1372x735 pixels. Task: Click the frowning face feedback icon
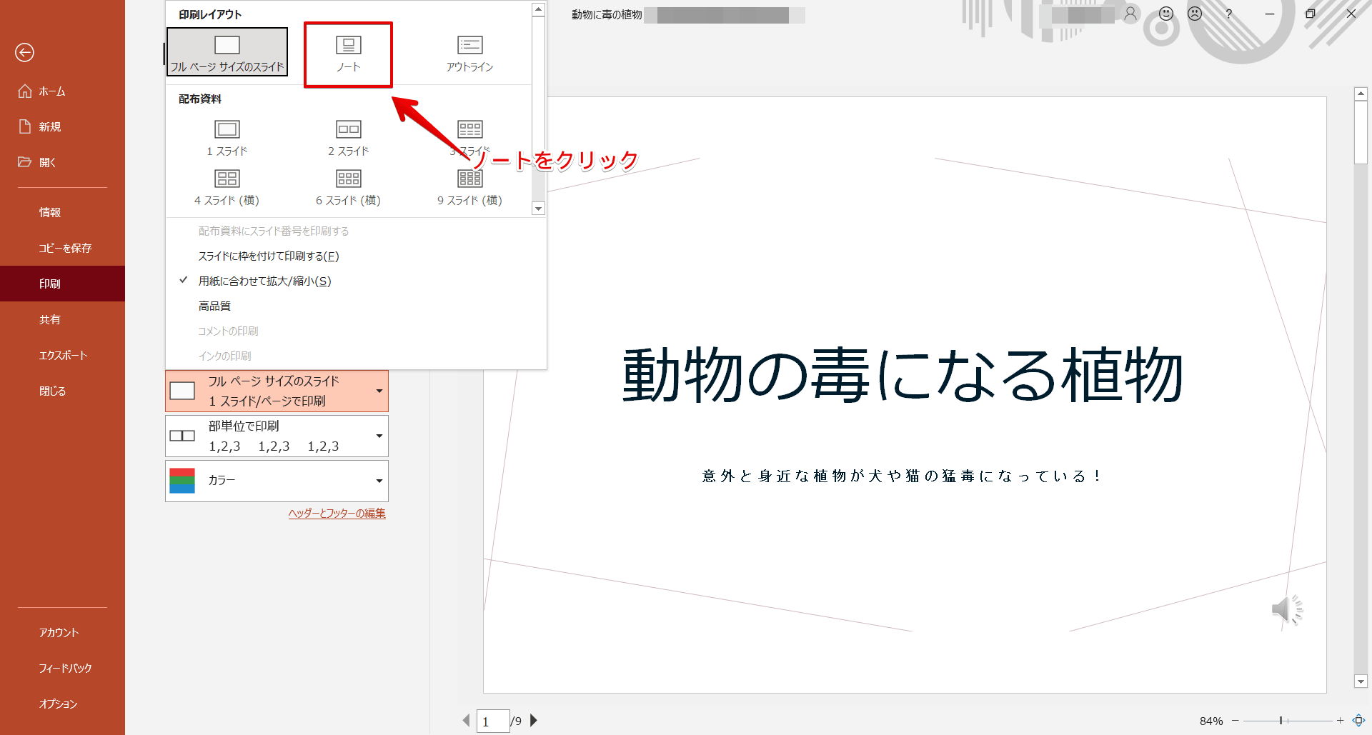(x=1195, y=14)
